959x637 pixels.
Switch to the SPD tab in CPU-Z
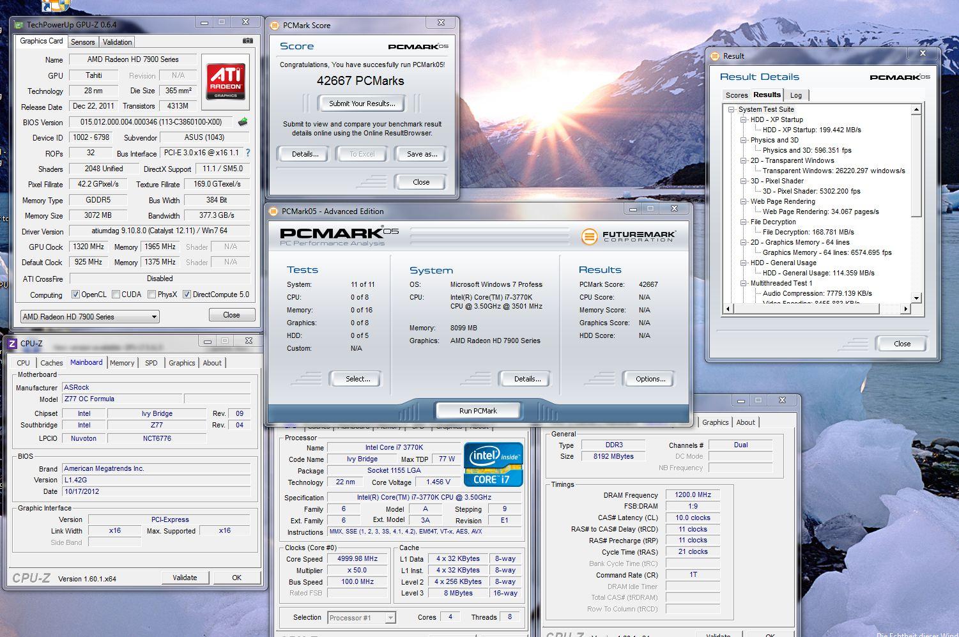pos(151,363)
